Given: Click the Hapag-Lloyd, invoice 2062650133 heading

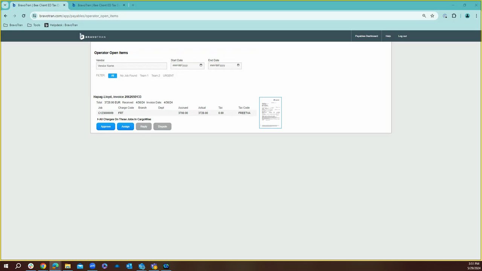Looking at the screenshot, I should tap(117, 97).
